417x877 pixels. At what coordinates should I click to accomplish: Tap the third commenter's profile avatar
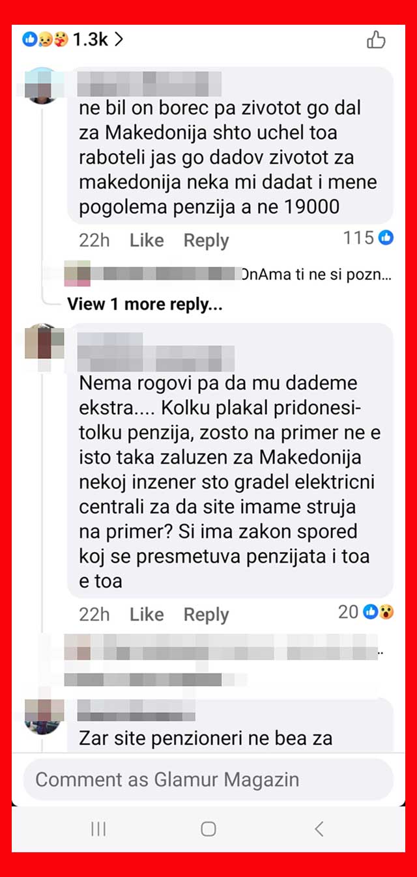pyautogui.click(x=43, y=716)
